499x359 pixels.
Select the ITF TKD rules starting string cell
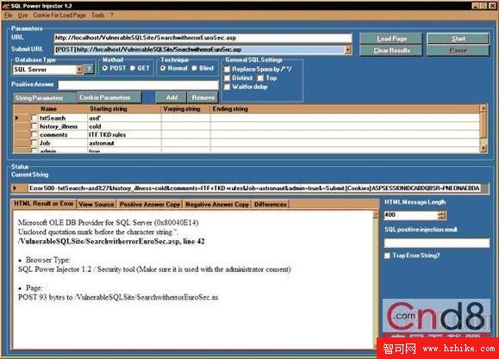point(124,135)
